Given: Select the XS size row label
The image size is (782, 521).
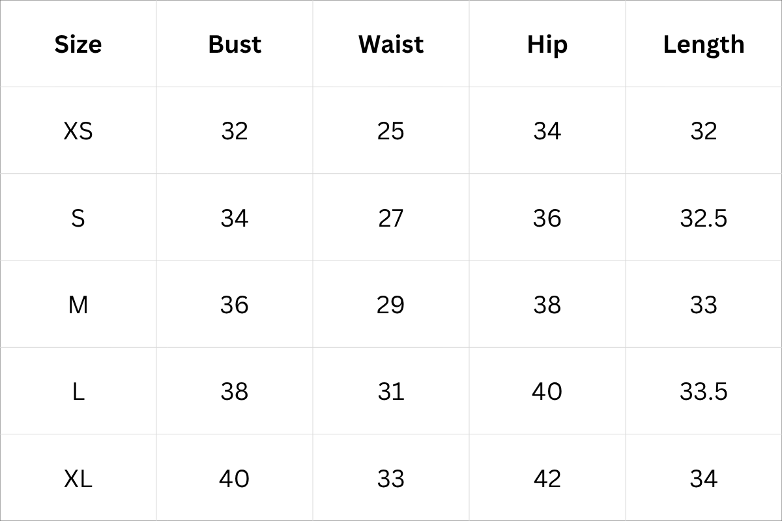Looking at the screenshot, I should pos(78,131).
